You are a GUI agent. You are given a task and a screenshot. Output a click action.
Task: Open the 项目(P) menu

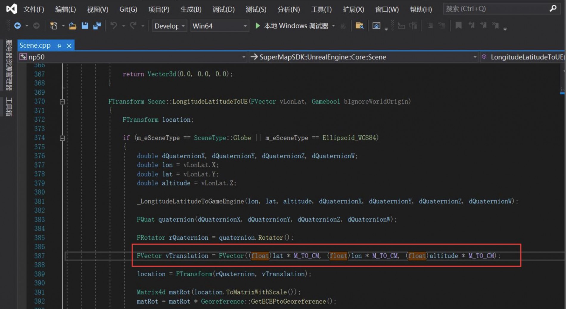click(x=159, y=9)
